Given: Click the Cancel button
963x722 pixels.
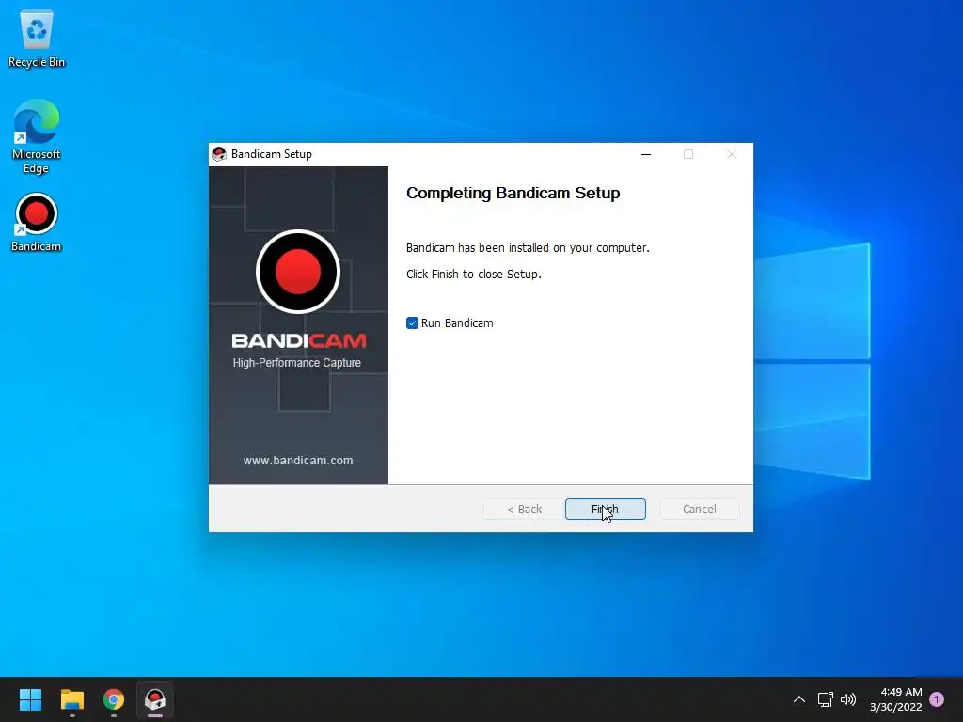Looking at the screenshot, I should click(699, 509).
